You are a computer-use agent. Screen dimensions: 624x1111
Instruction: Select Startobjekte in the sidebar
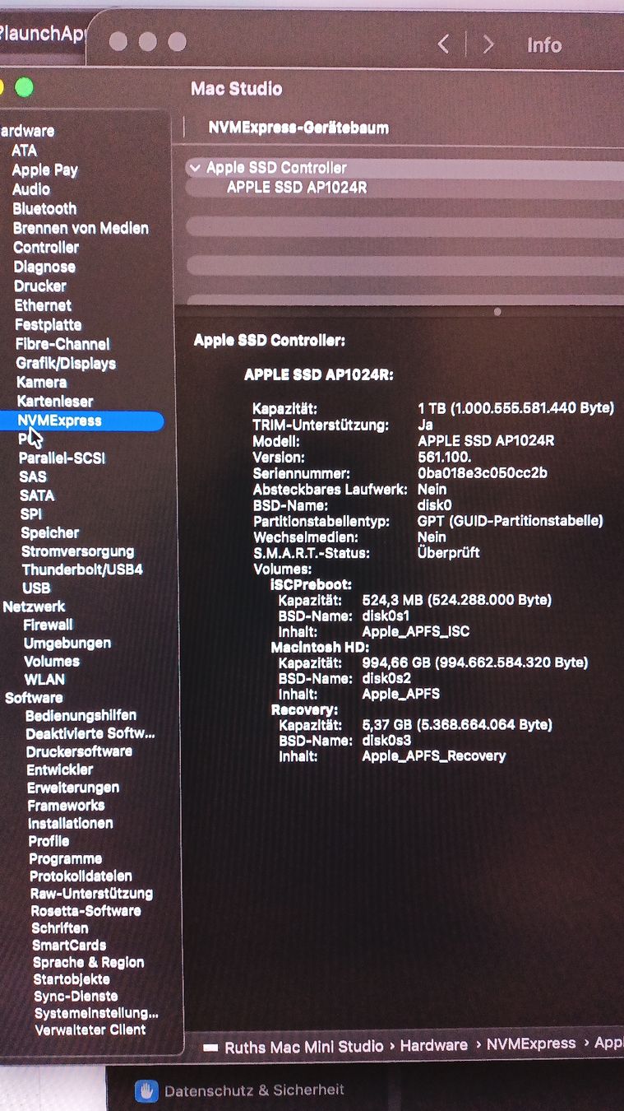(72, 980)
